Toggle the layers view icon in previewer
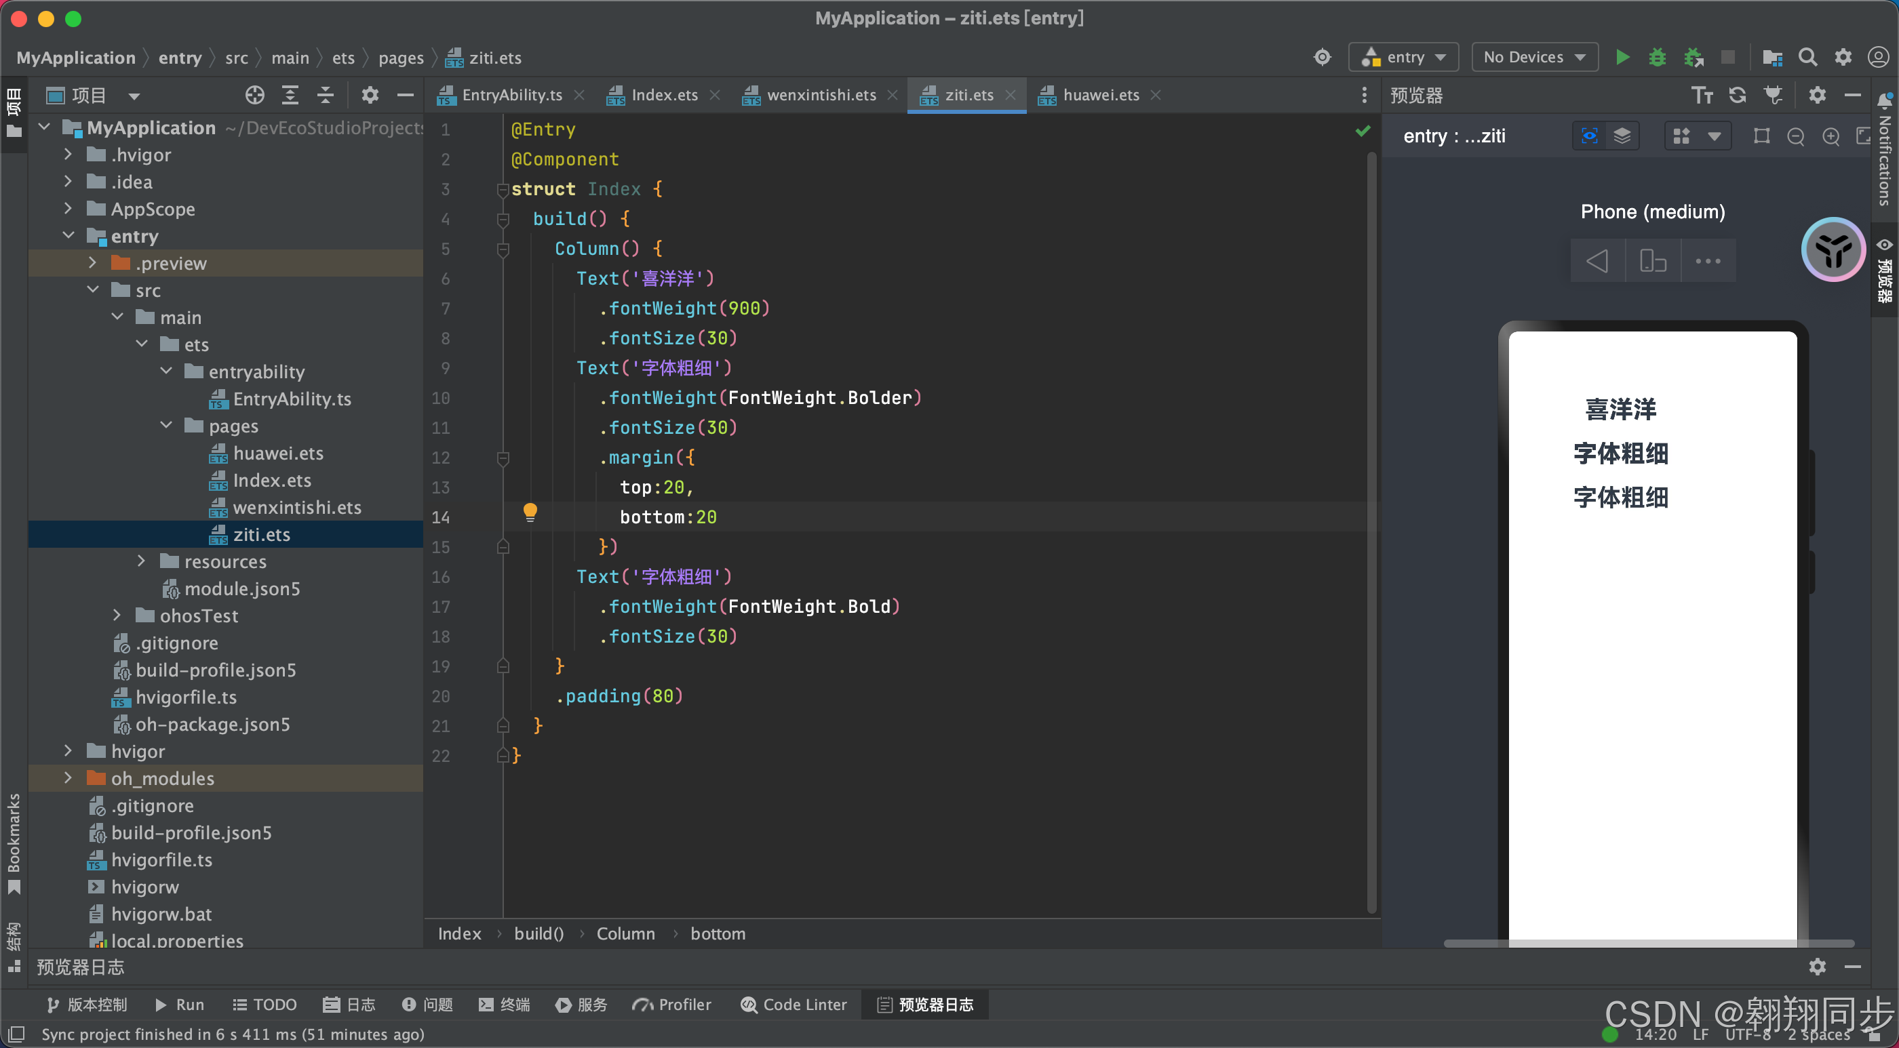This screenshot has width=1899, height=1048. (1622, 136)
